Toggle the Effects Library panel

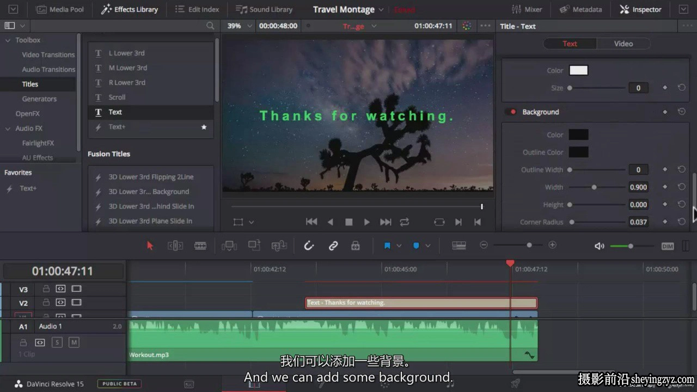[130, 9]
